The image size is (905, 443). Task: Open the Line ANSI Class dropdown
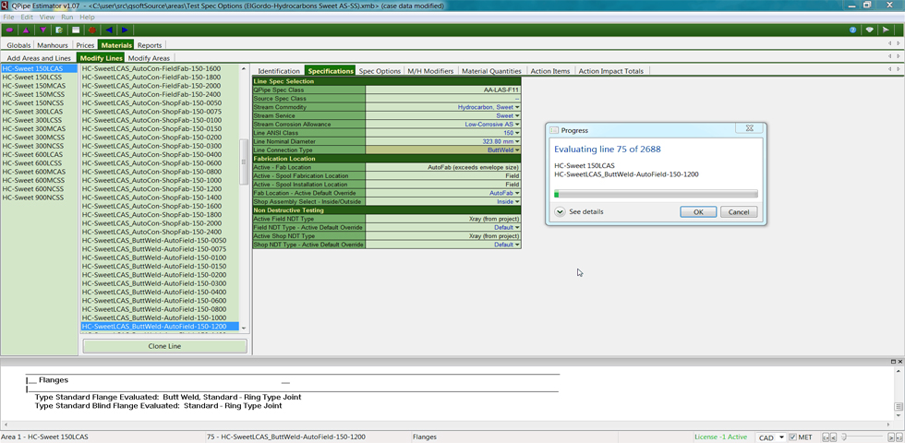pyautogui.click(x=517, y=133)
